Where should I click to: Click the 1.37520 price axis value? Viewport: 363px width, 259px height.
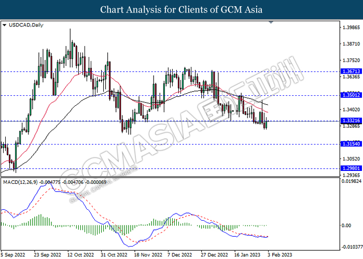tap(351, 61)
